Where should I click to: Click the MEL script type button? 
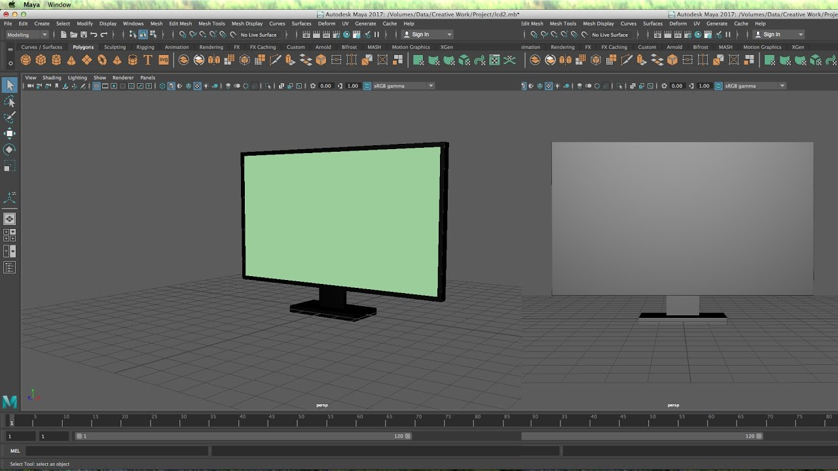15,451
